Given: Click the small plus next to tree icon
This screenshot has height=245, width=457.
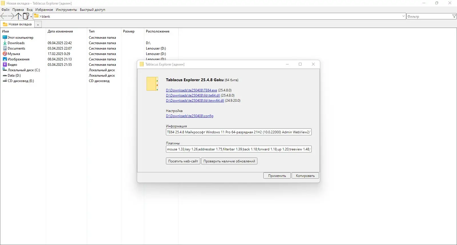Looking at the screenshot, I should point(31,17).
